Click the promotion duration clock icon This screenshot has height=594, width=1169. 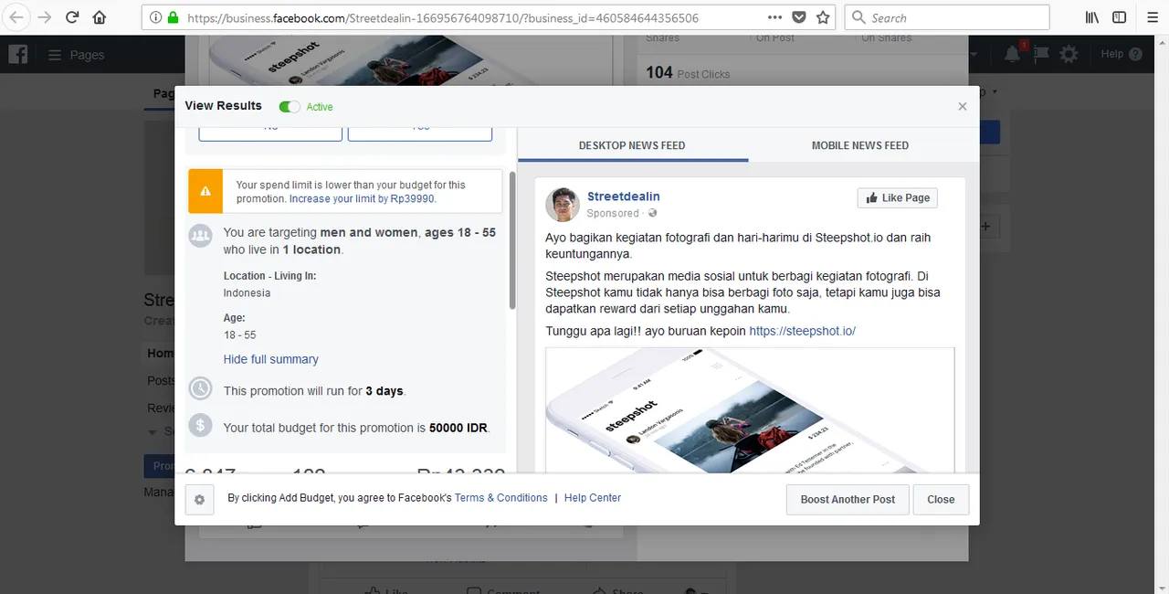[x=200, y=388]
